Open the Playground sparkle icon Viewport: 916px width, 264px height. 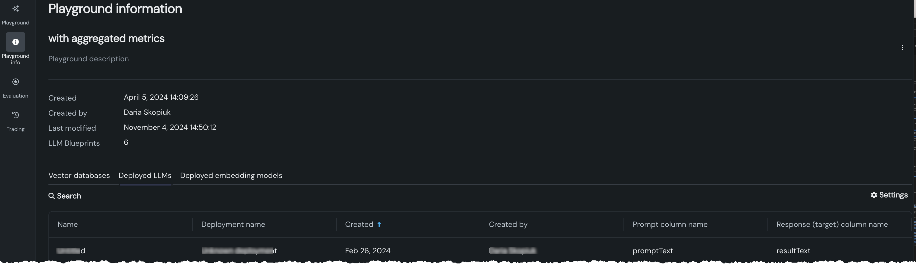16,9
